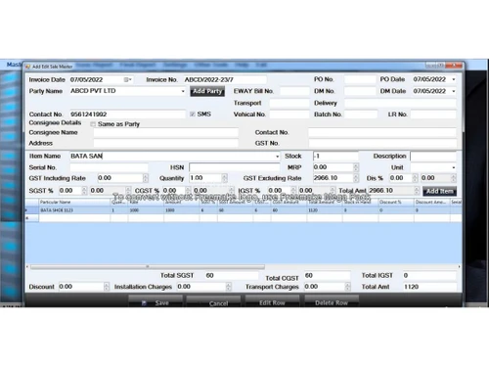This screenshot has height=367, width=489.
Task: Adjust the SGST % spinner arrows
Action: [x=84, y=191]
